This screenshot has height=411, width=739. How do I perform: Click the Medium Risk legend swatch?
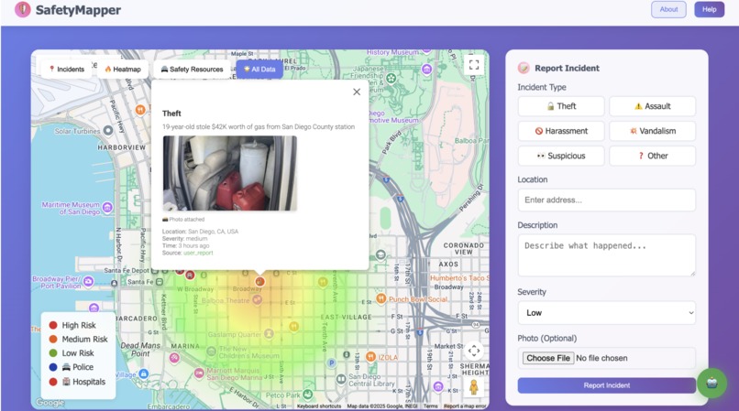tap(53, 339)
